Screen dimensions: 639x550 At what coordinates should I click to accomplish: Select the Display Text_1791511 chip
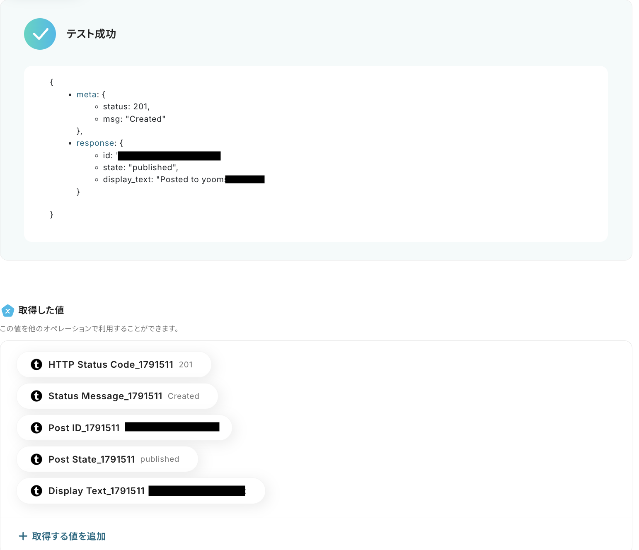point(141,491)
